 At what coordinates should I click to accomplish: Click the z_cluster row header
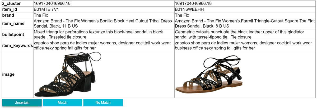(x=12, y=4)
